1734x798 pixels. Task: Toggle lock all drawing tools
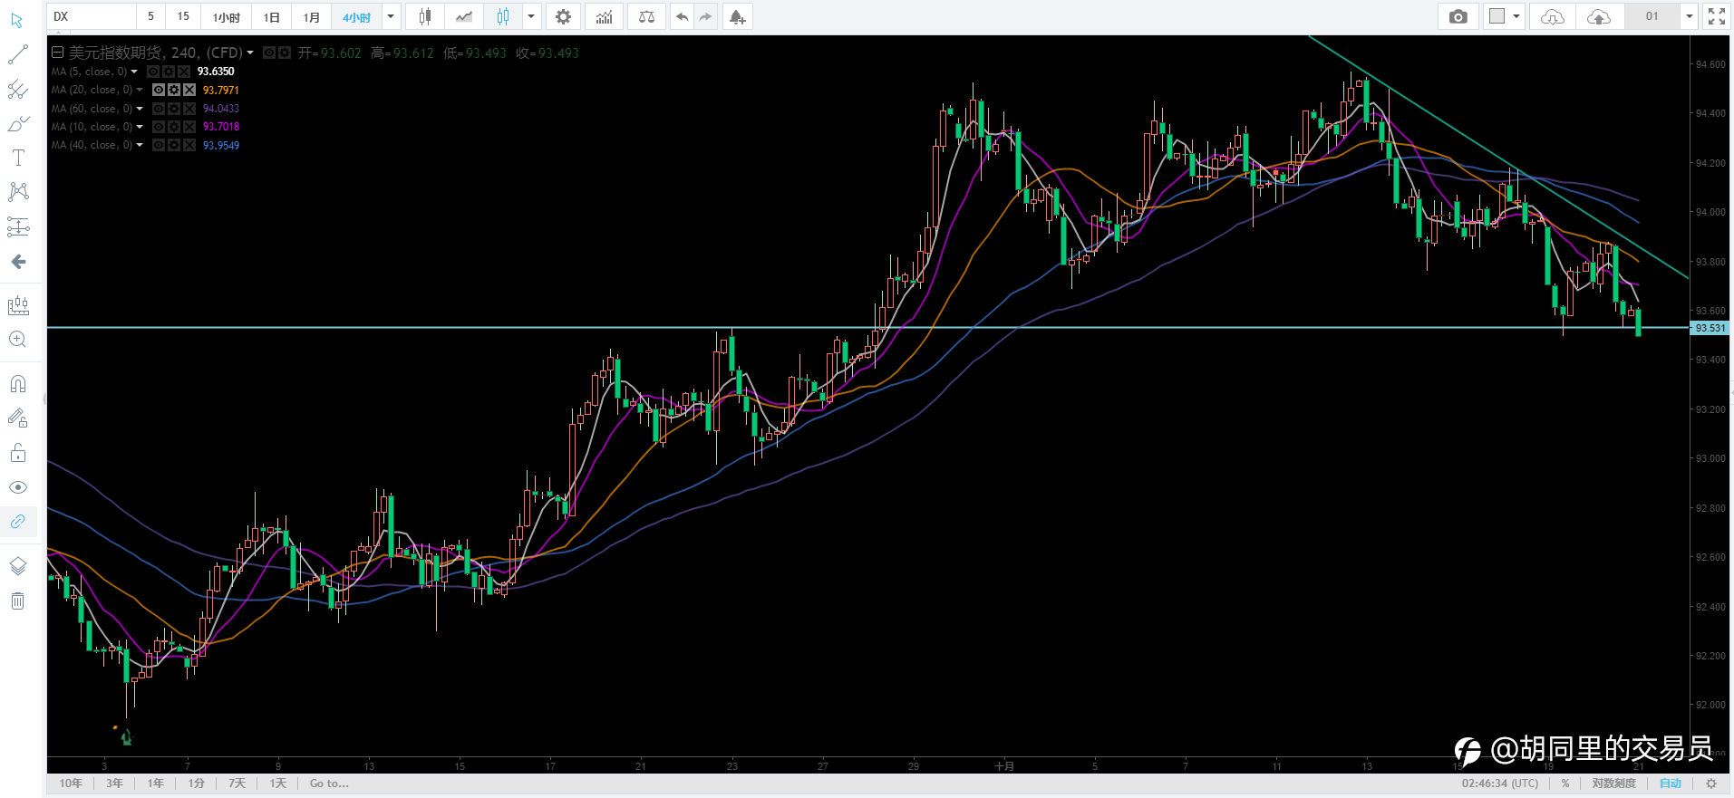click(x=17, y=453)
